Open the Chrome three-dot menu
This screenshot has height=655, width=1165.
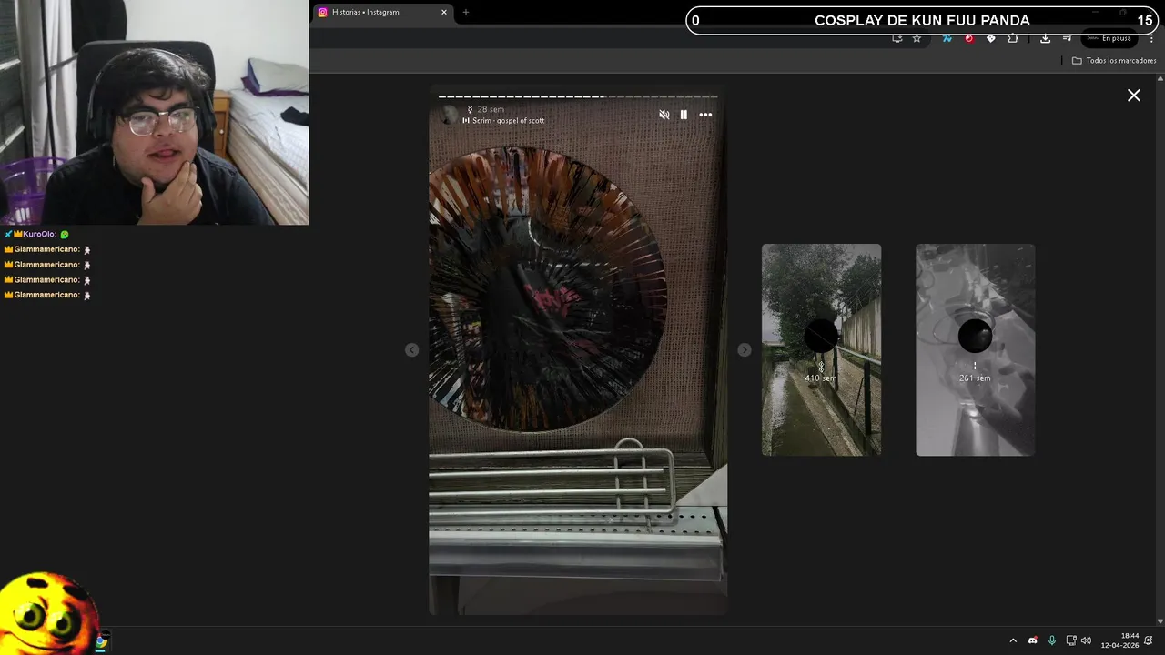(1150, 38)
